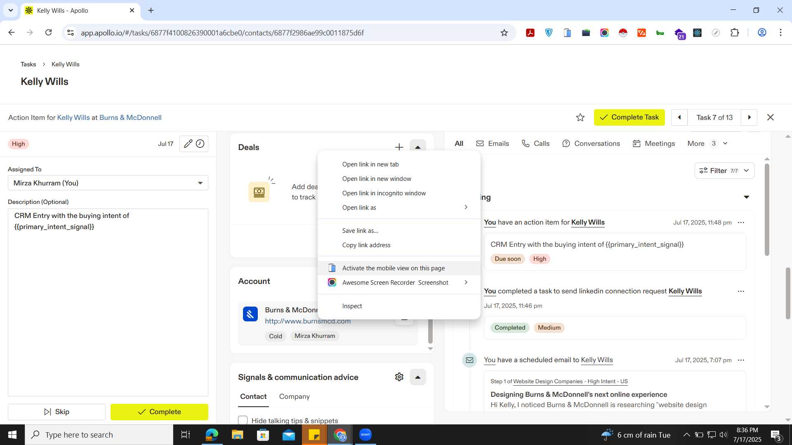Choose Open link in incognito window
The width and height of the screenshot is (792, 445).
coord(399,193)
